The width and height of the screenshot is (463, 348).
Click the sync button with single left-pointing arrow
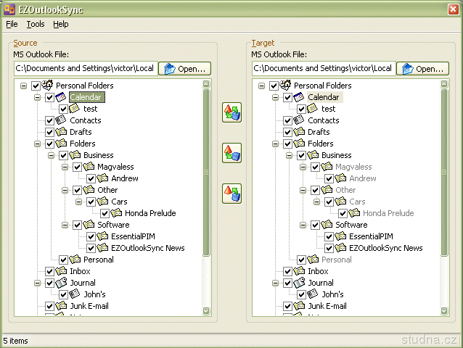click(231, 194)
